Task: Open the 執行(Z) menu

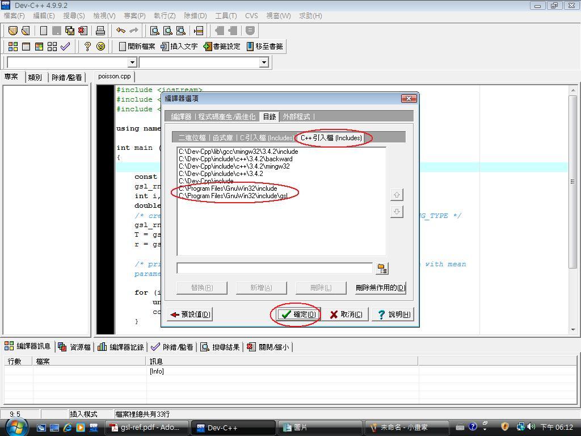Action: coord(165,16)
